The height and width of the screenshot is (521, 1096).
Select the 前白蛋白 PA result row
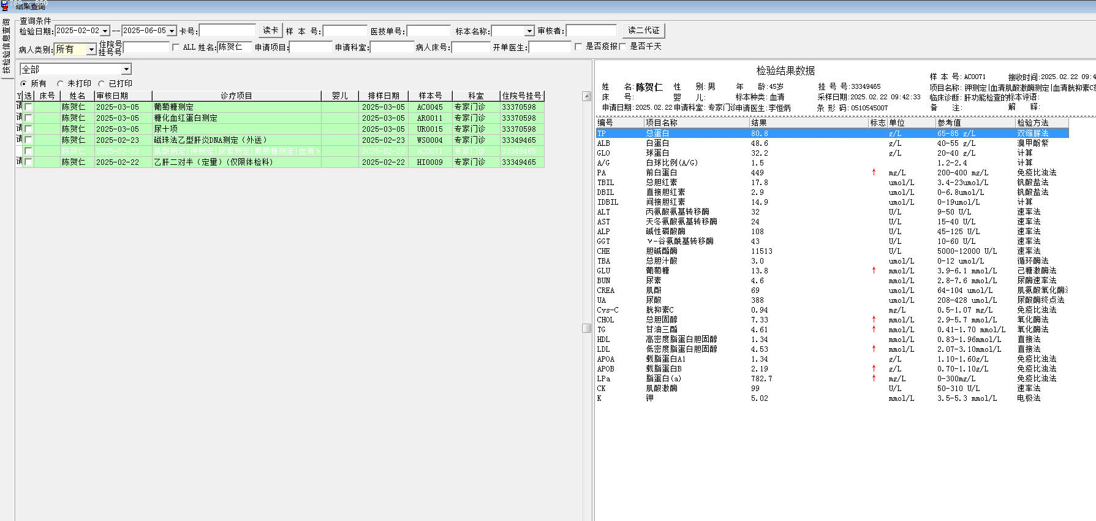(832, 172)
